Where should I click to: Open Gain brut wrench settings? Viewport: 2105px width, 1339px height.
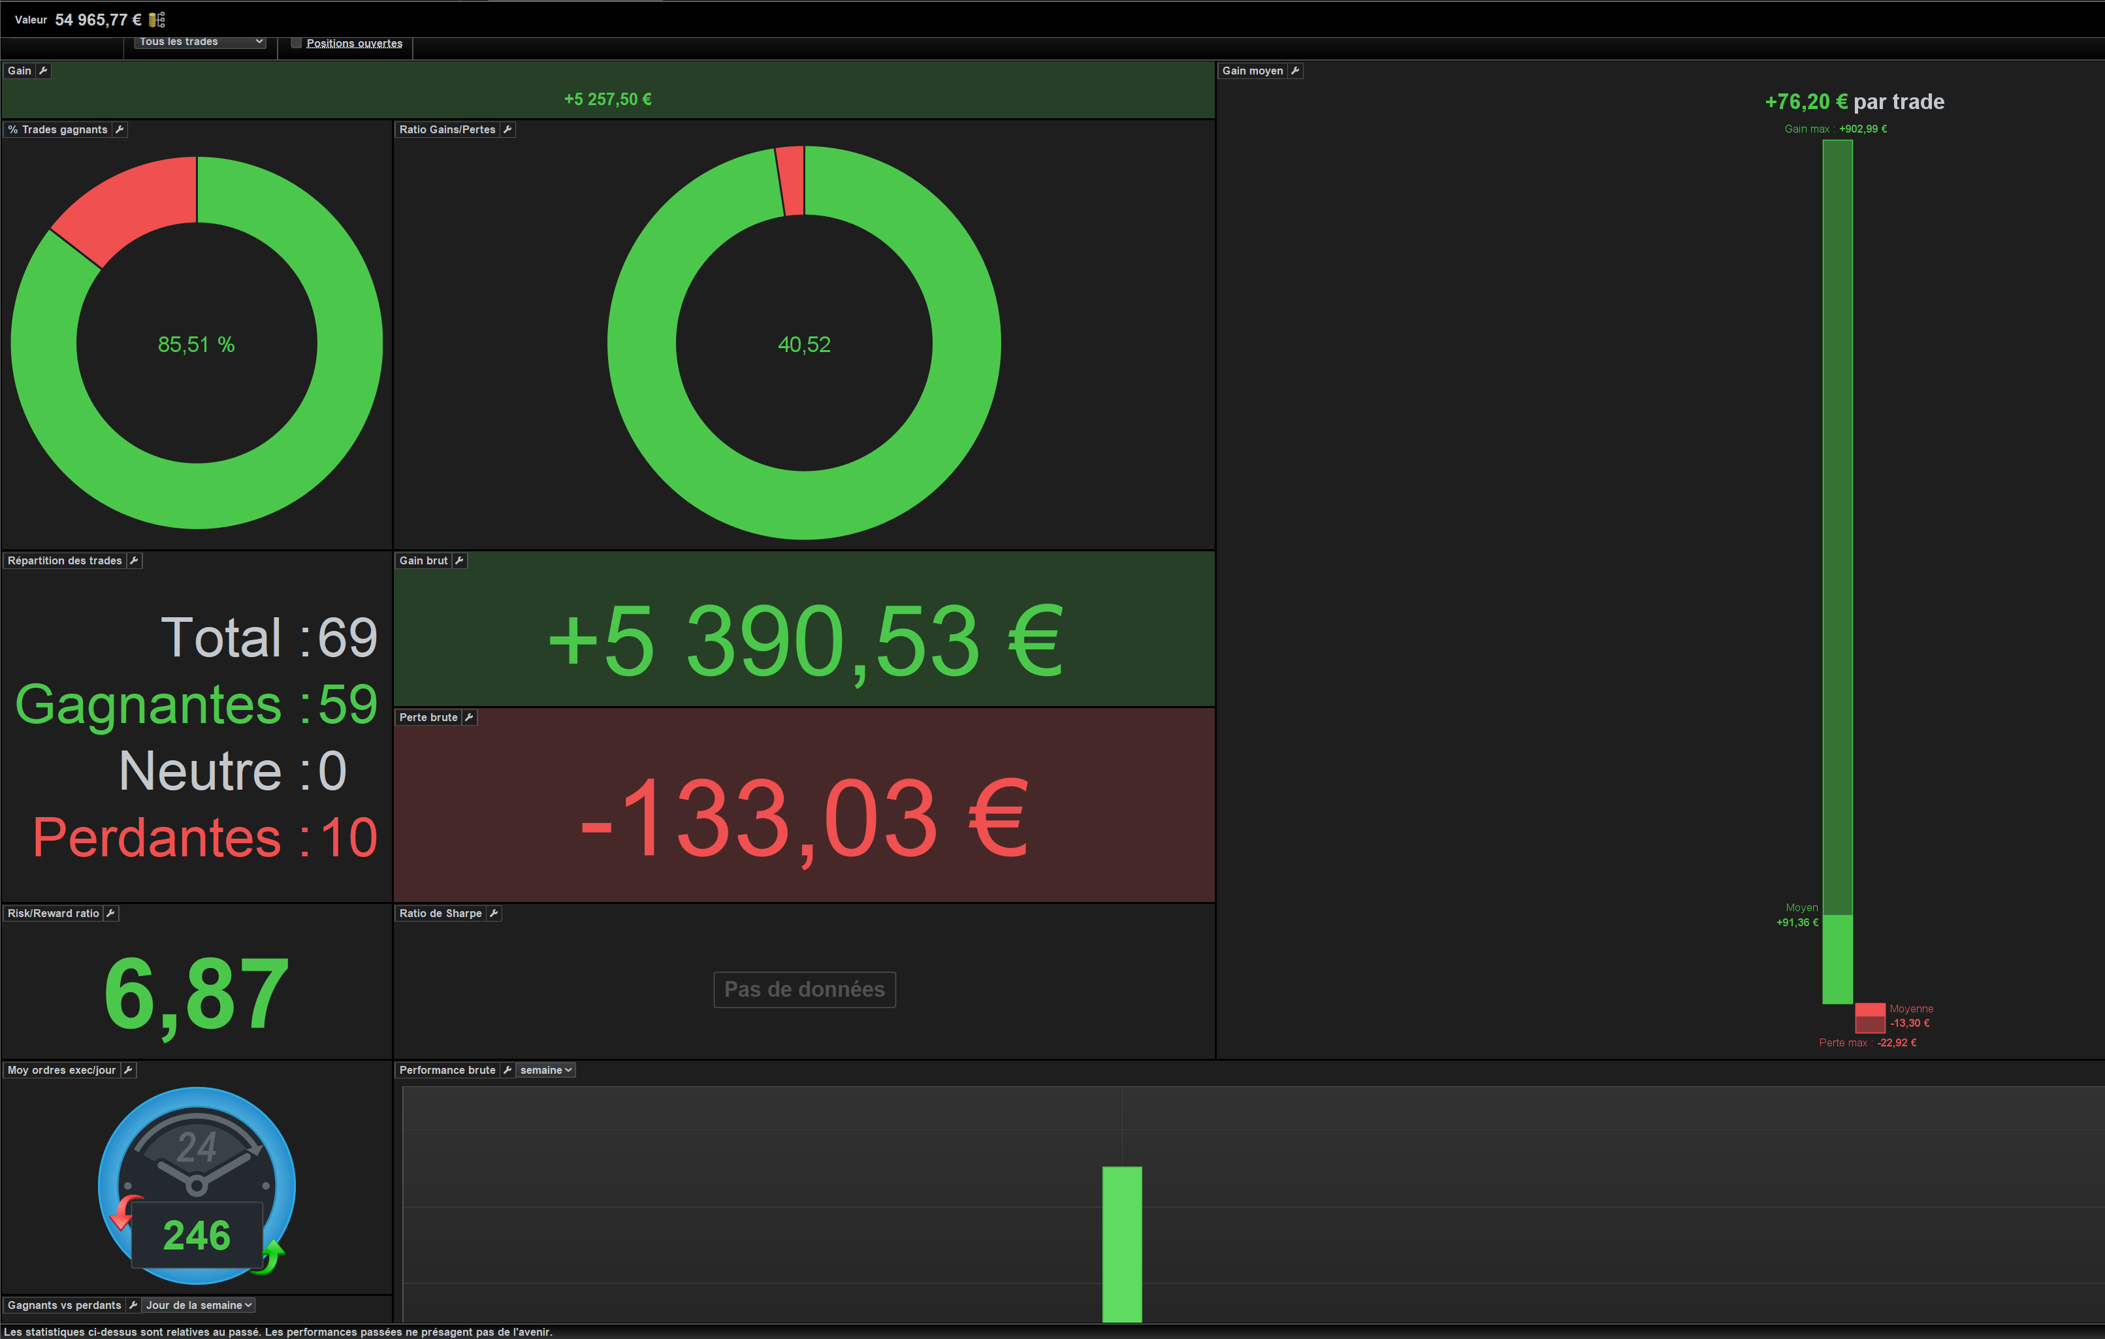point(459,560)
